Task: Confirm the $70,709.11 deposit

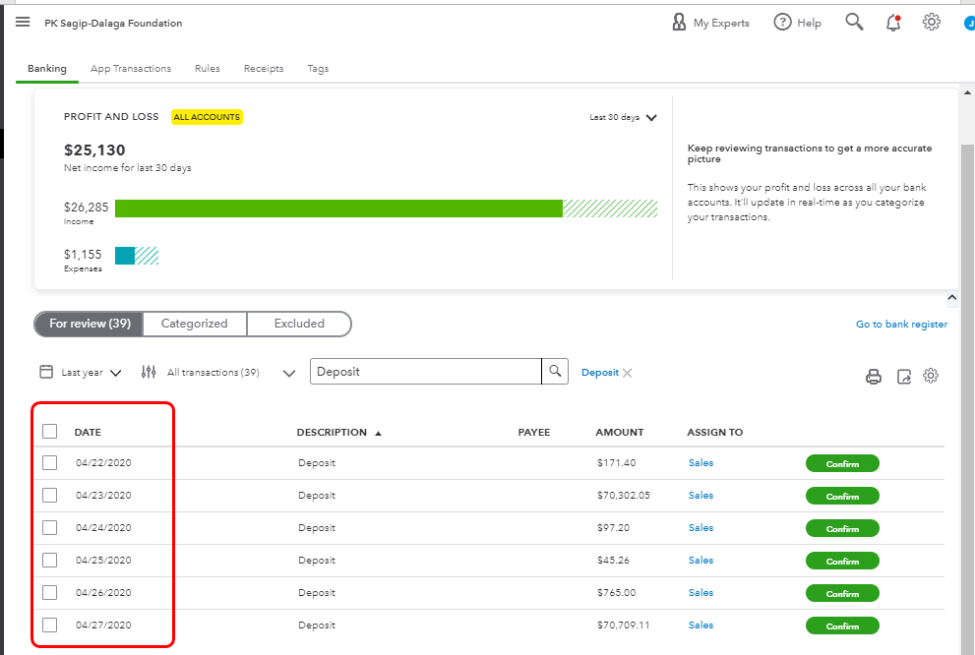Action: 842,625
